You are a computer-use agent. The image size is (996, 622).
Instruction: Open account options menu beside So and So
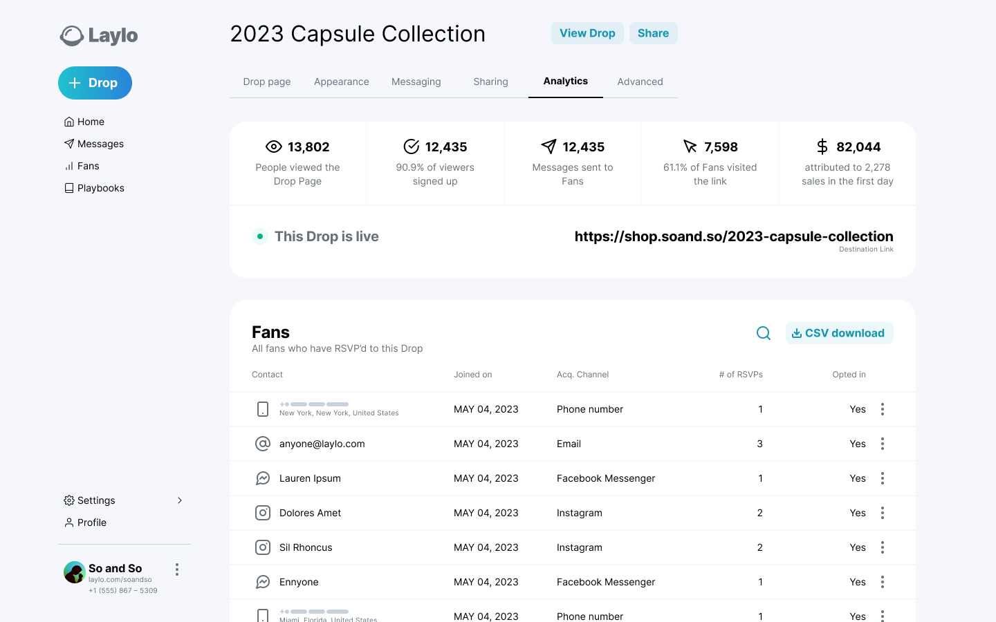[177, 569]
